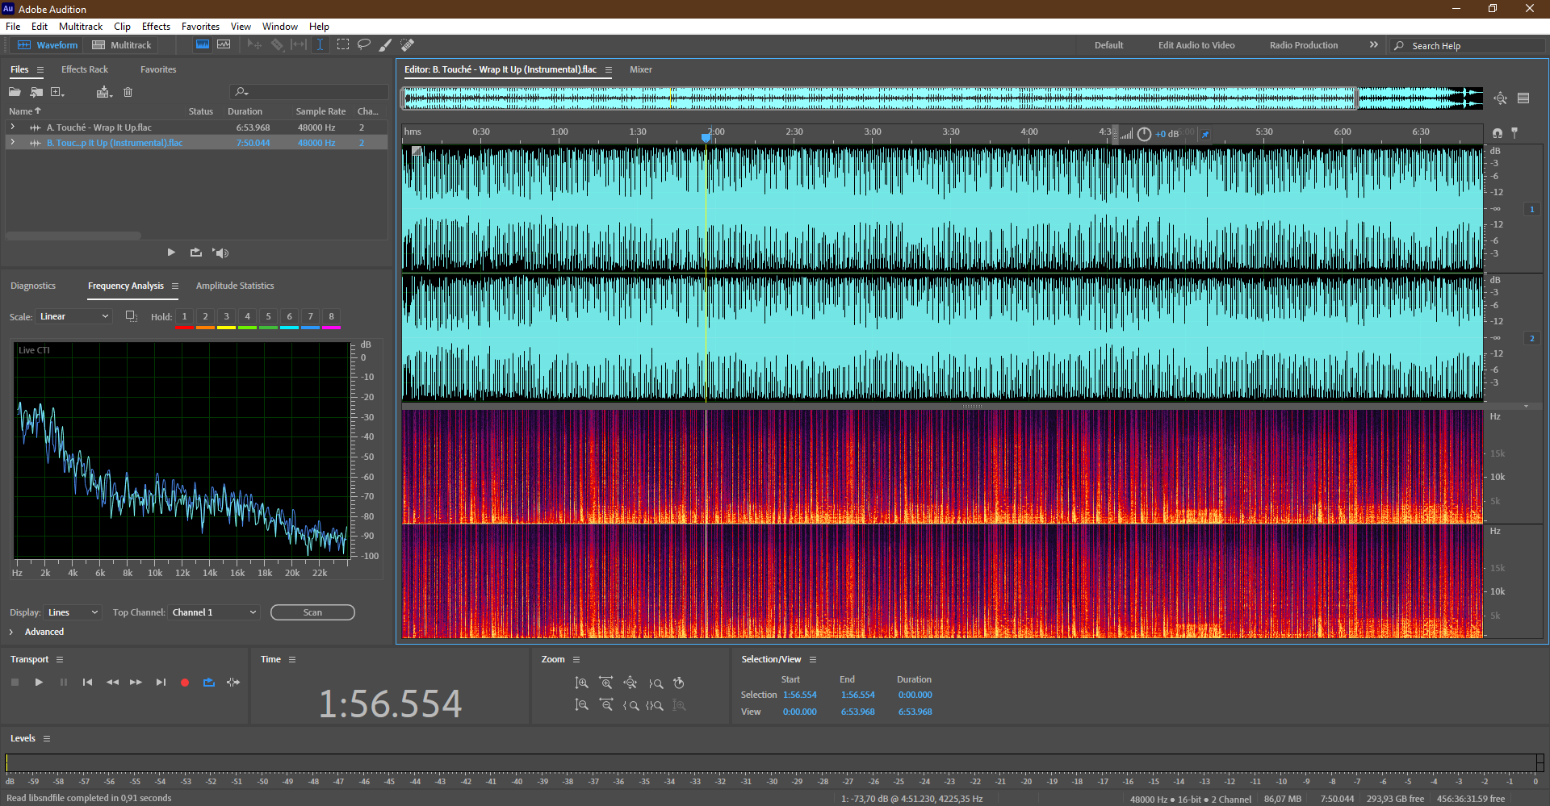The image size is (1550, 806).
Task: Expand the Advanced section
Action: pos(11,632)
